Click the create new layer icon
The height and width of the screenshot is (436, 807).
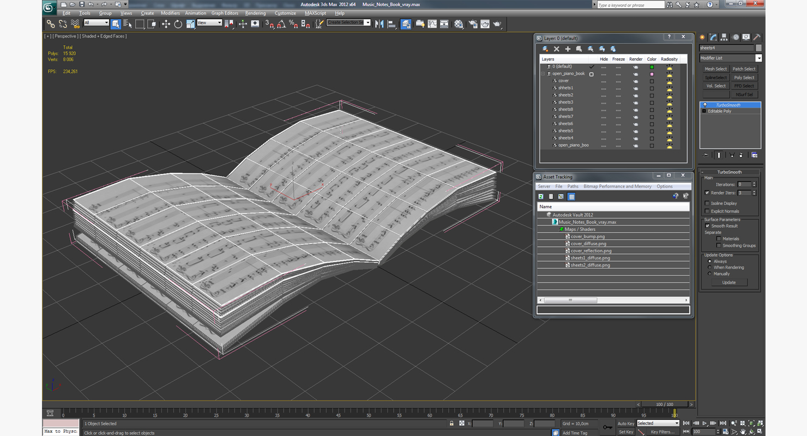click(x=545, y=49)
